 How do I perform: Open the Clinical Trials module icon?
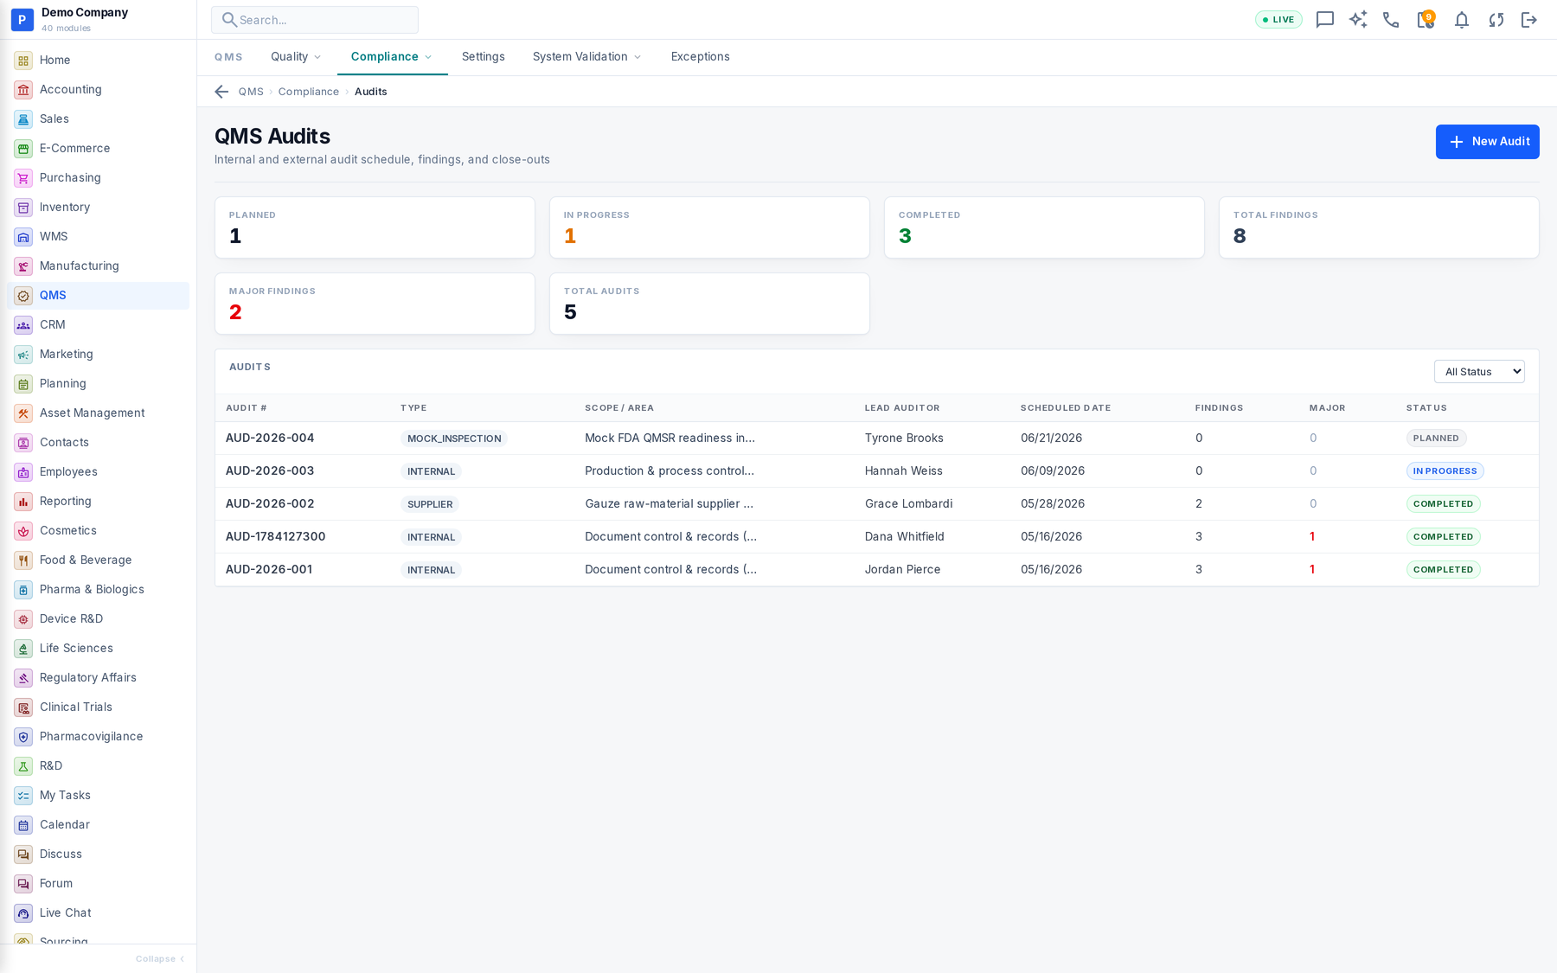coord(23,707)
